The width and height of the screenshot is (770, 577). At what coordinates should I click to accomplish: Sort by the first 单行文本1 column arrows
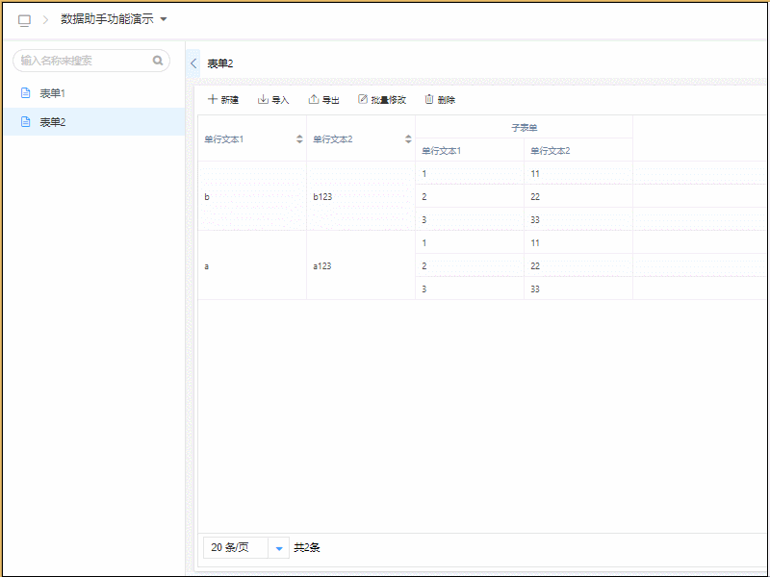pyautogui.click(x=299, y=139)
